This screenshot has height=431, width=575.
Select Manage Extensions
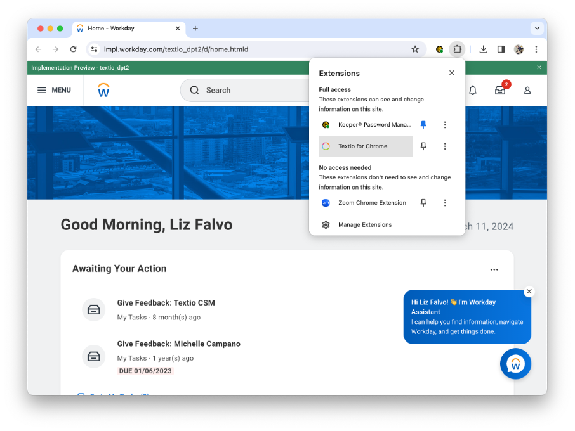[364, 225]
